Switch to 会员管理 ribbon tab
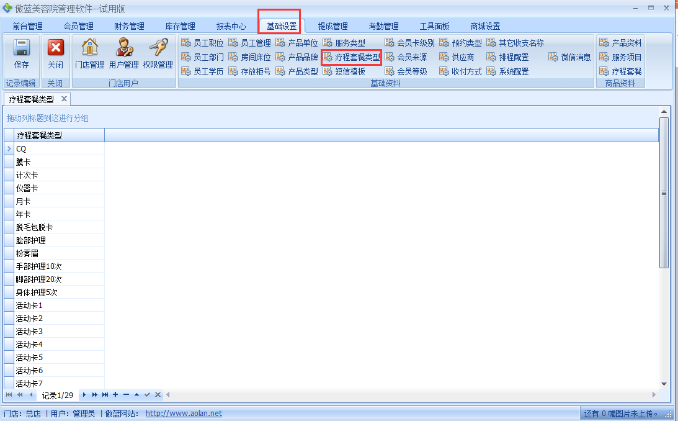Image resolution: width=678 pixels, height=421 pixels. 78,26
